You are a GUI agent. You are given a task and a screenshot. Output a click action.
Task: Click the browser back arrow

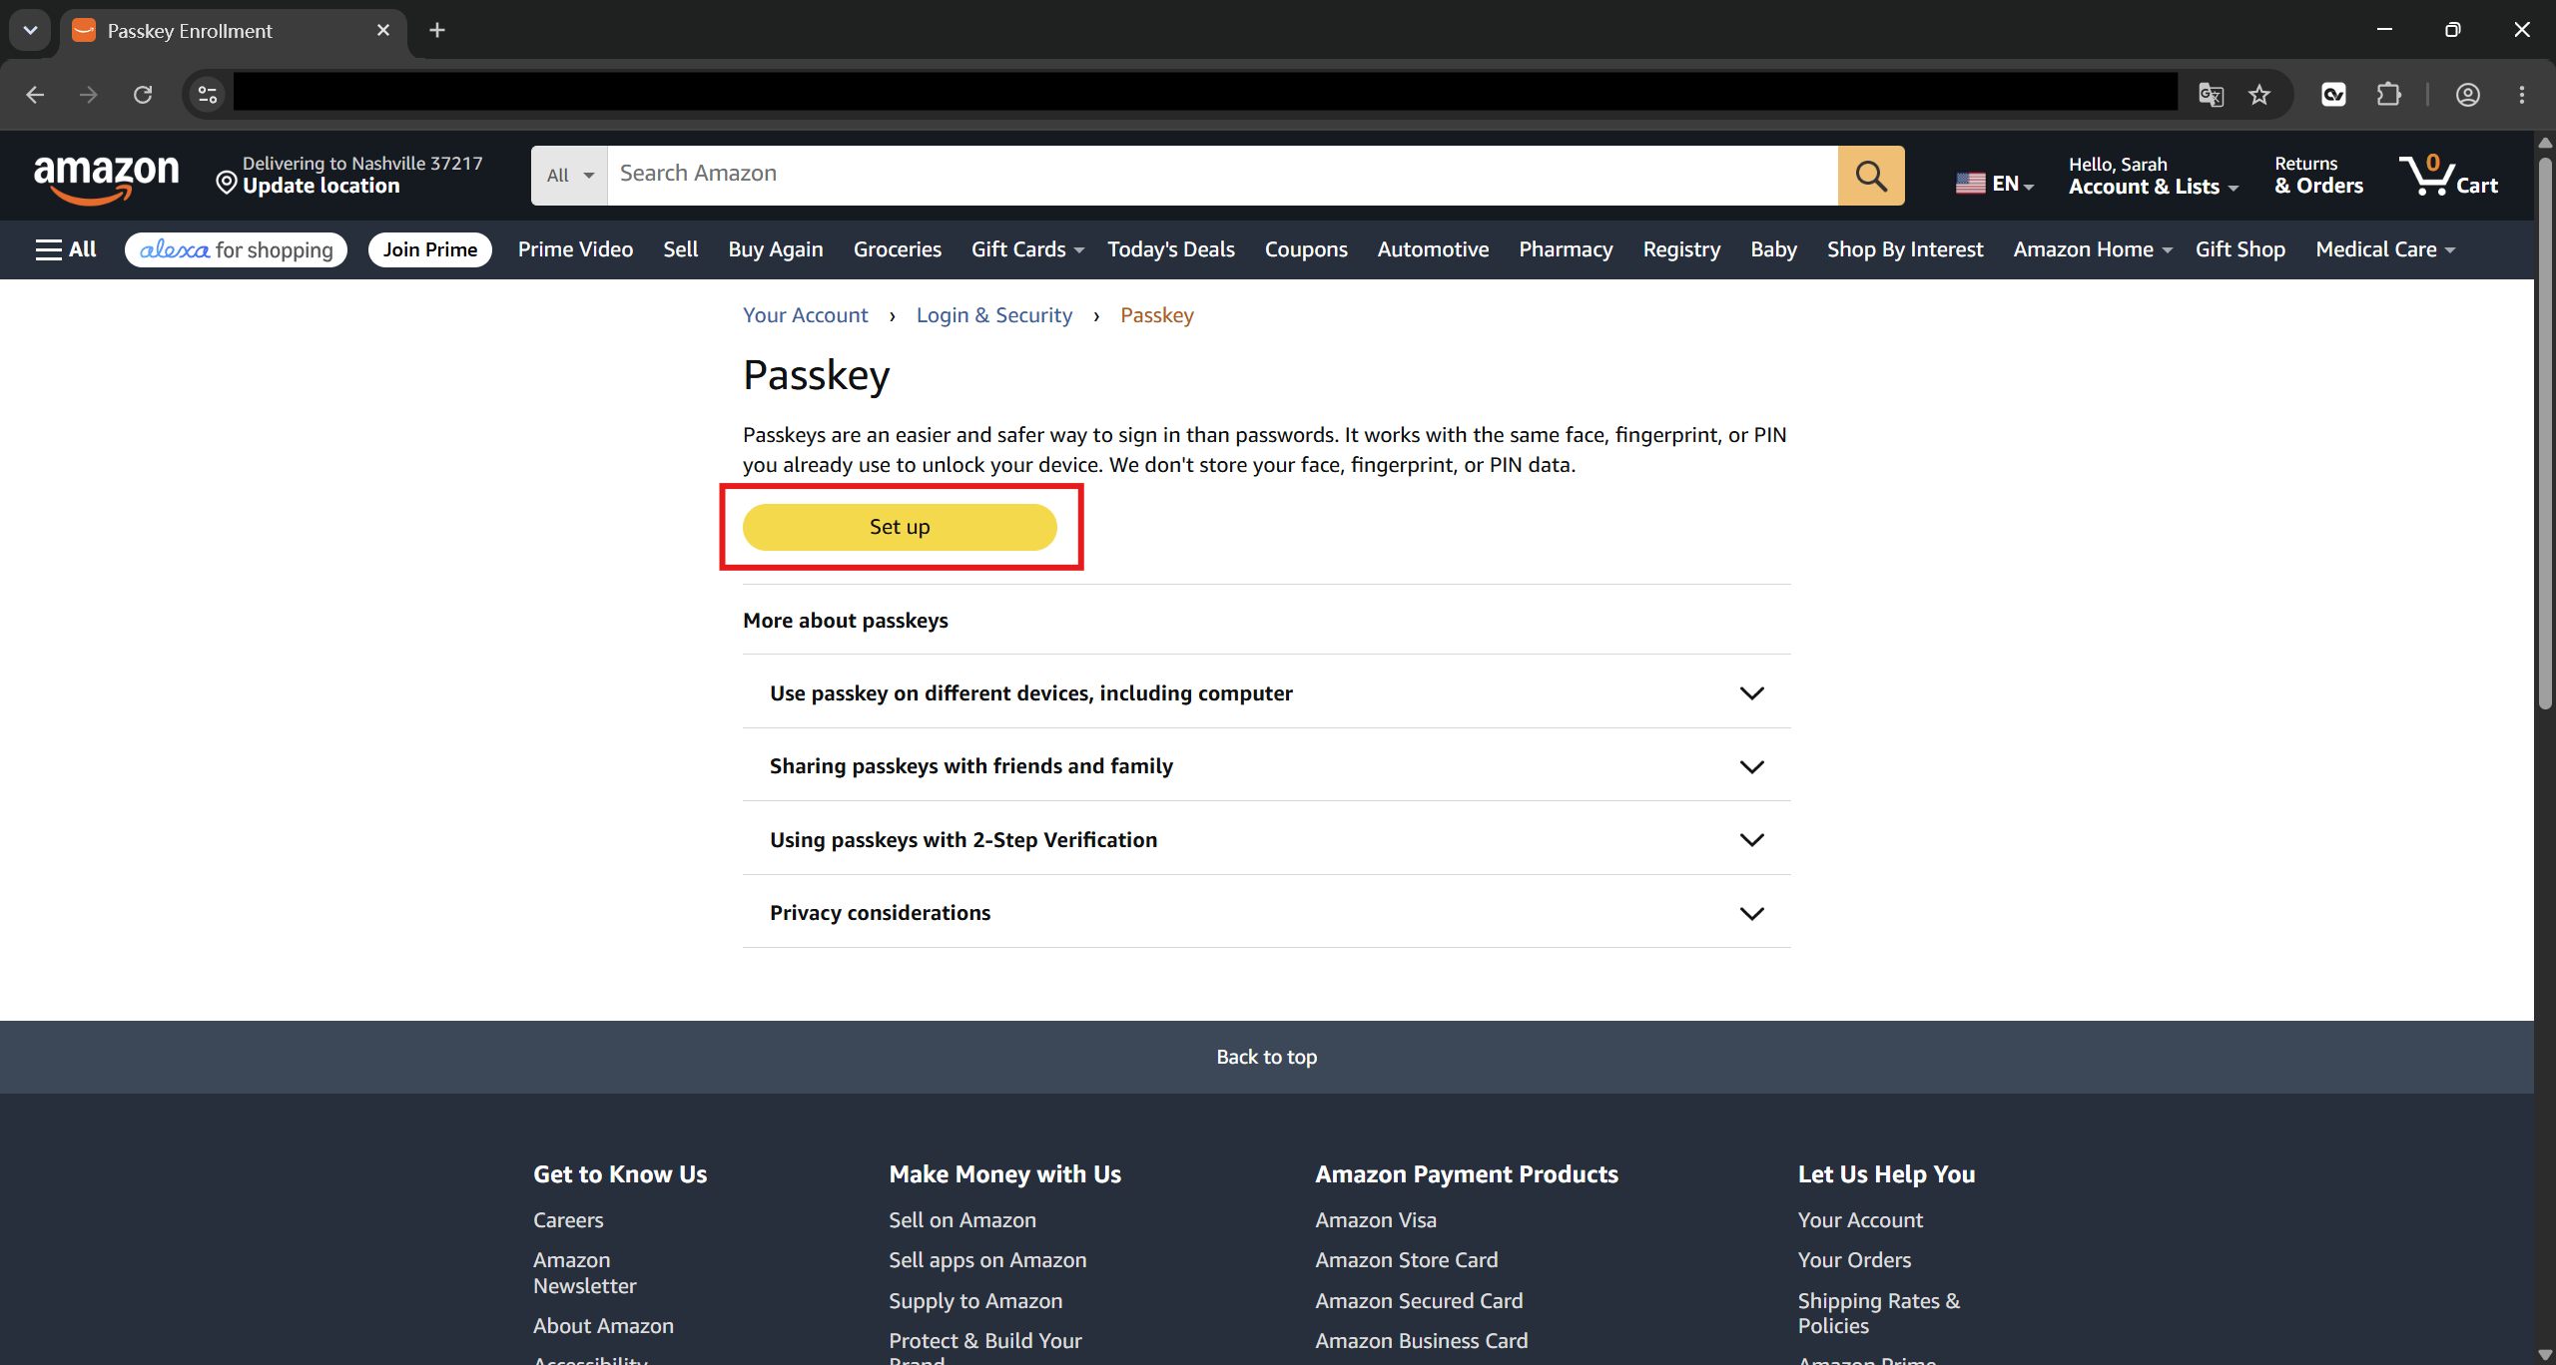coord(35,95)
